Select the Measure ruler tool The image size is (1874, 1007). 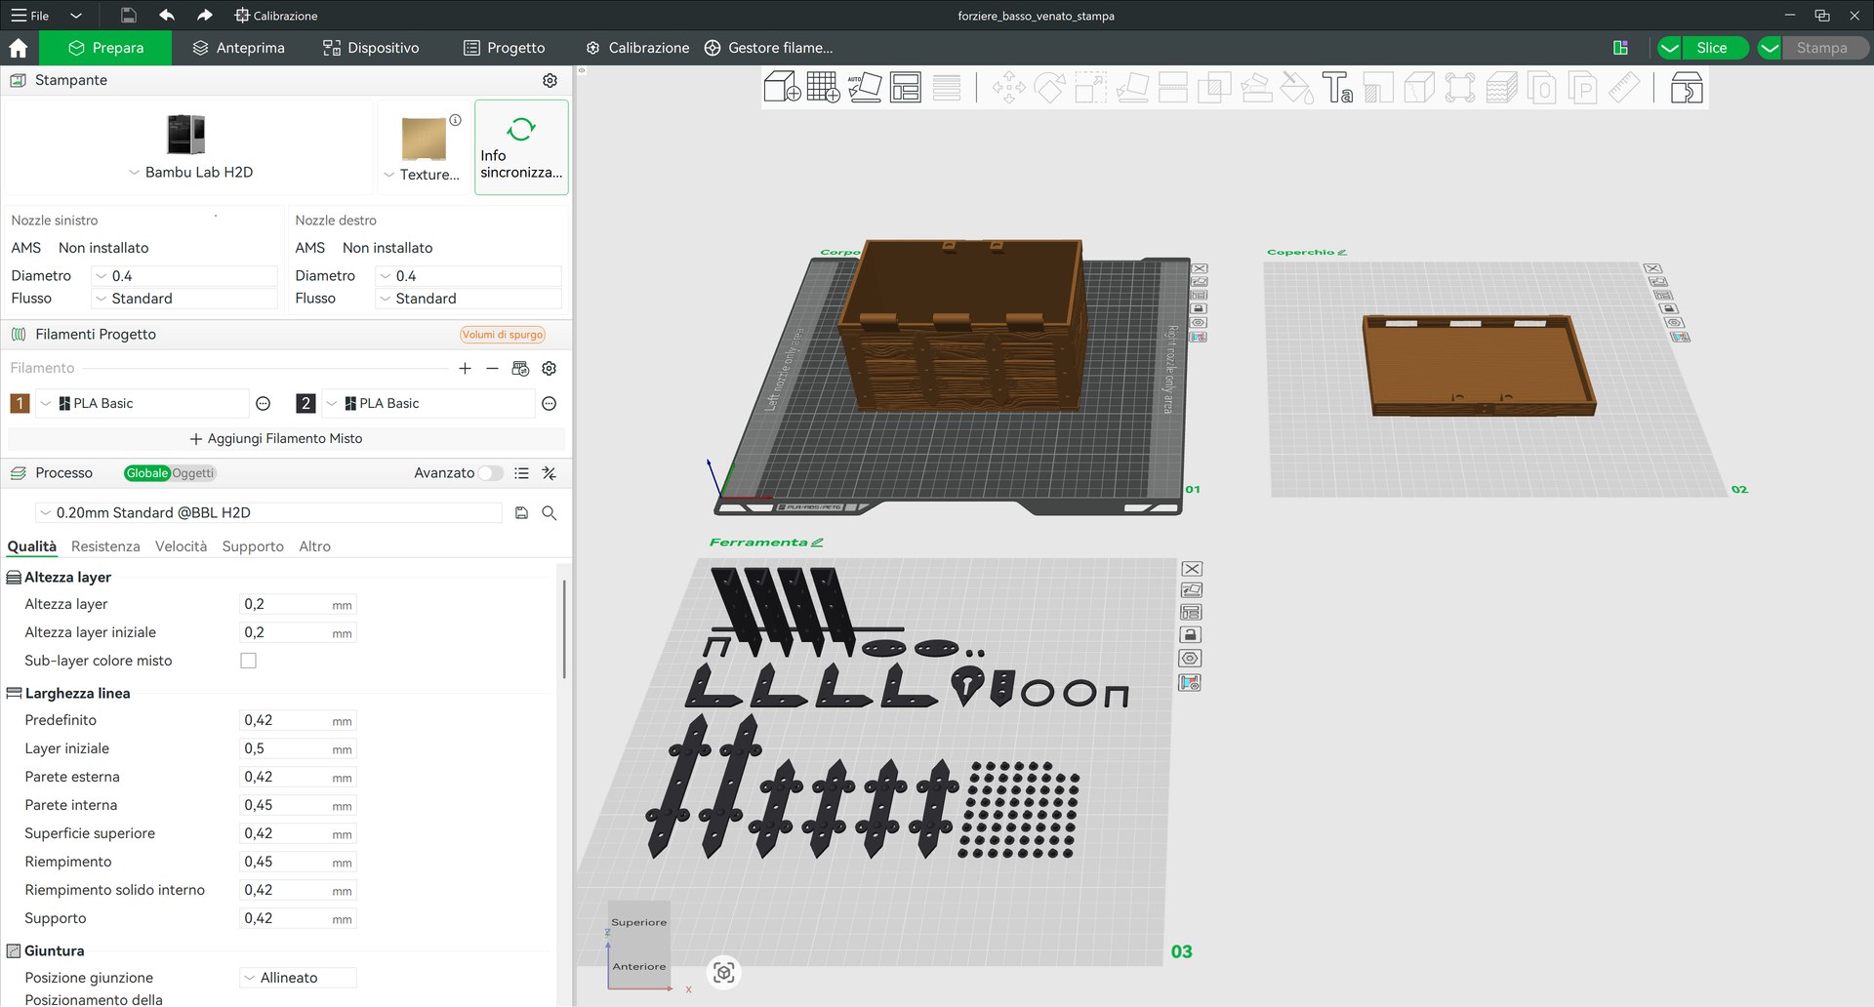click(1624, 88)
